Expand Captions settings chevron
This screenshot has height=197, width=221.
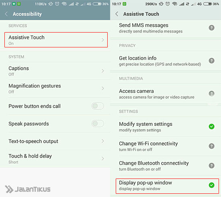click(x=103, y=71)
